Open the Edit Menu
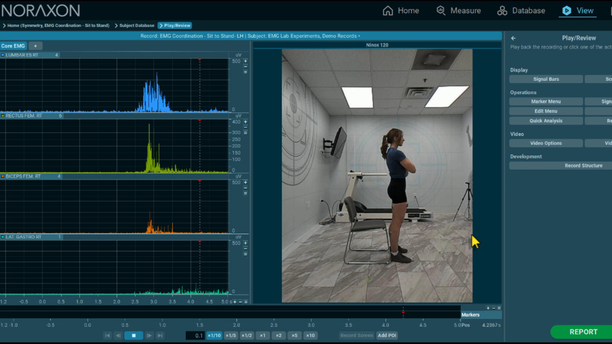 click(546, 111)
